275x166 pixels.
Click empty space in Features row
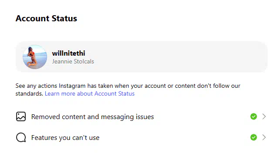[x=175, y=138]
